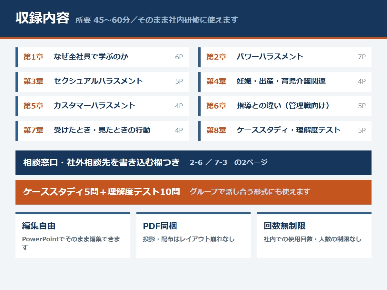Click the 収録内容 heading
This screenshot has height=290, width=387.
tap(42, 18)
